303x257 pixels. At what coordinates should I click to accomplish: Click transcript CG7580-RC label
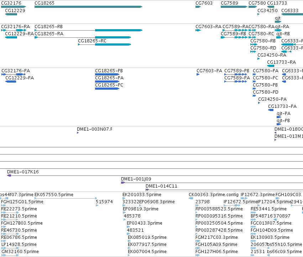tap(261, 33)
